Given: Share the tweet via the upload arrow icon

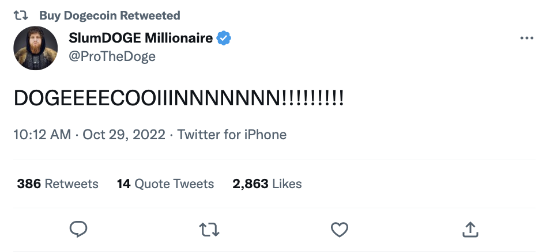Looking at the screenshot, I should 470,230.
